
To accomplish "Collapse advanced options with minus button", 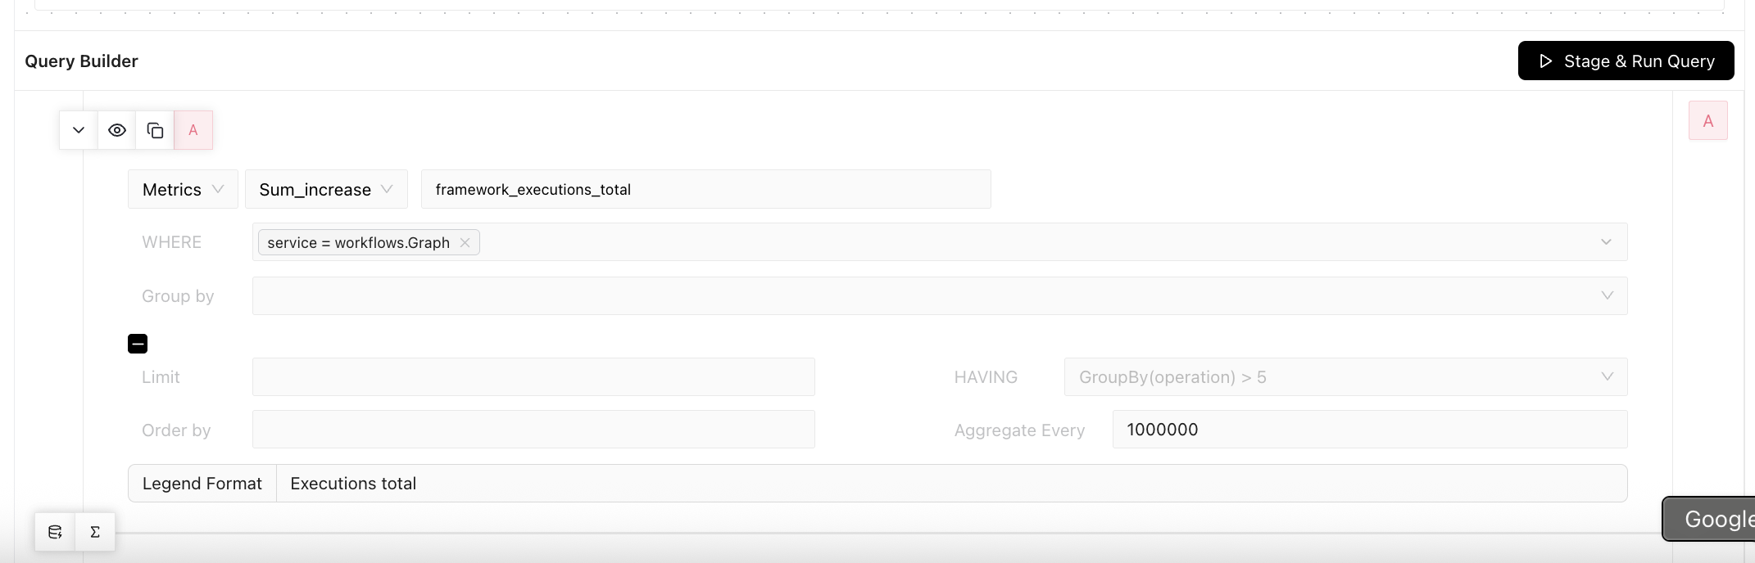I will (138, 344).
